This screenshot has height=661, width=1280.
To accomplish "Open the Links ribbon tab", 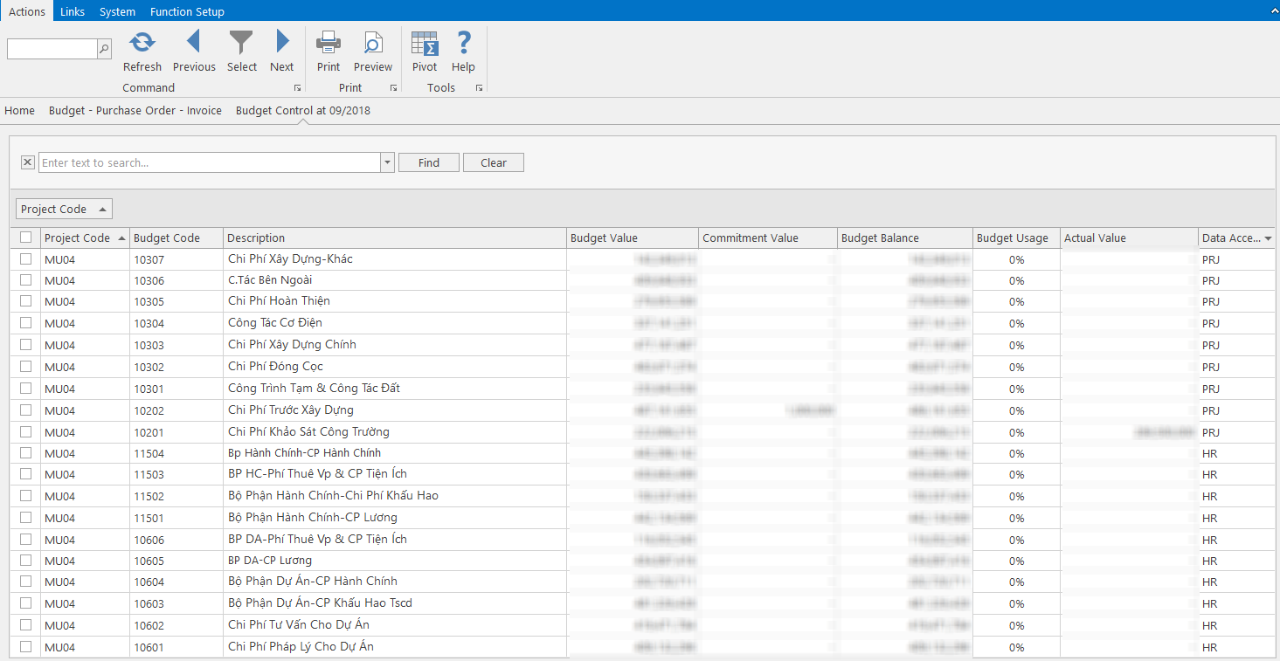I will click(73, 11).
